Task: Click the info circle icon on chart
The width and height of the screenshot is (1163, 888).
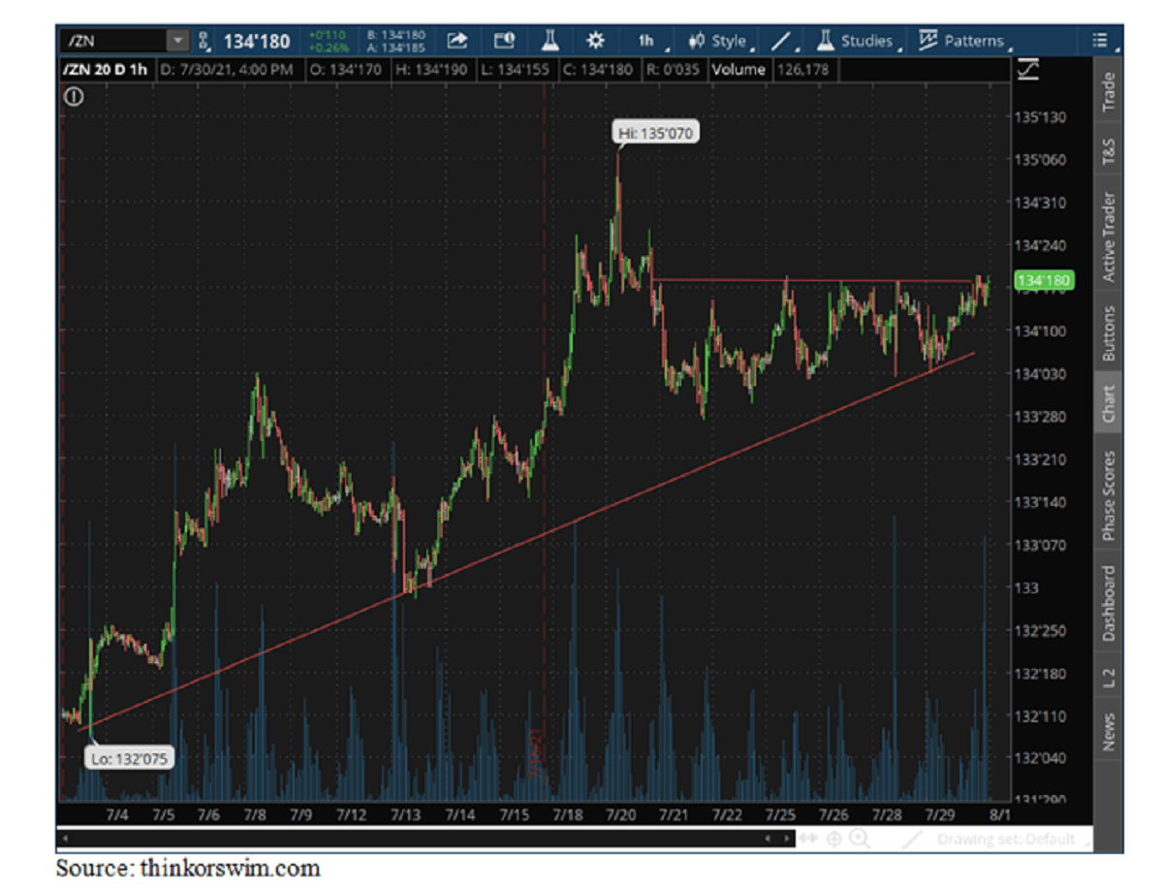Action: [x=75, y=96]
